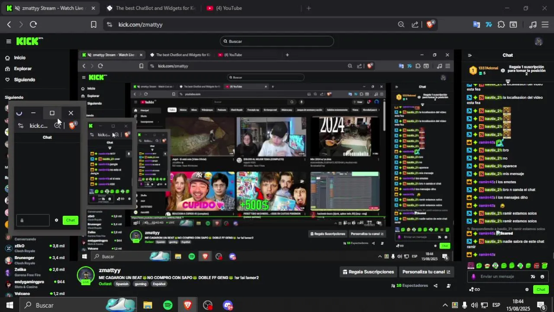Open the emoji picker in chat input

pos(542,276)
